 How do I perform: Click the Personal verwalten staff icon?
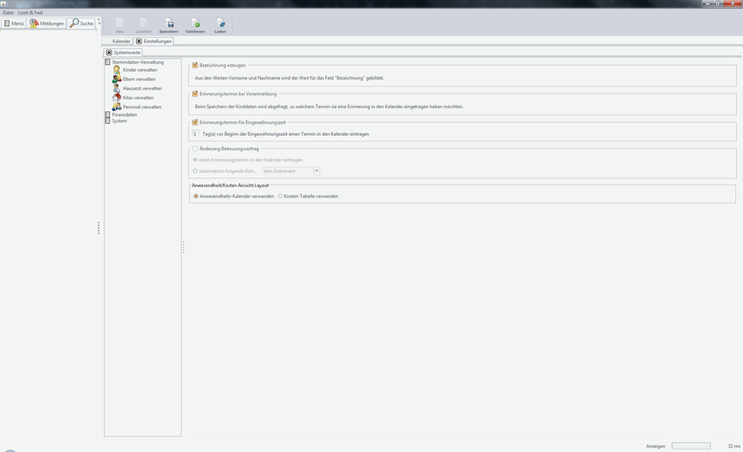[117, 107]
